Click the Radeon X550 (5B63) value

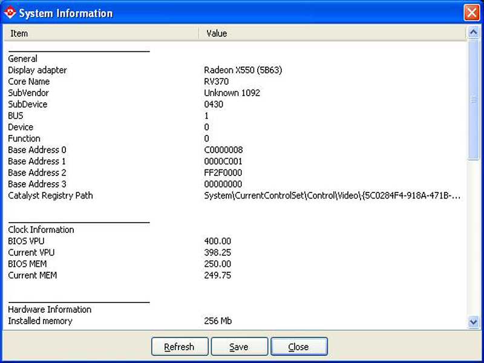point(243,70)
